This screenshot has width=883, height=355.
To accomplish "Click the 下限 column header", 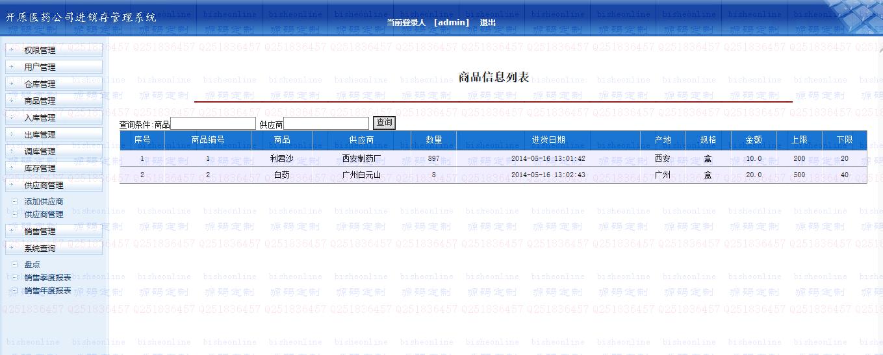I will 845,140.
